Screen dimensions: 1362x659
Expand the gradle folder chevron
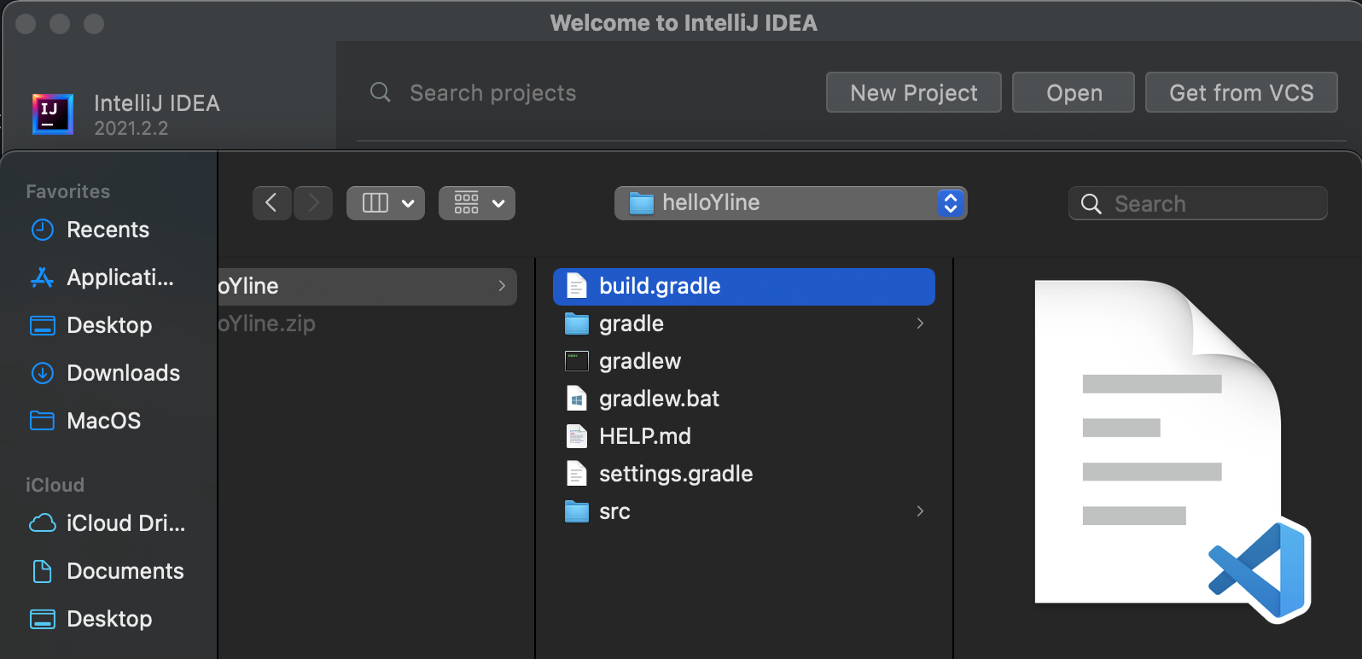920,324
